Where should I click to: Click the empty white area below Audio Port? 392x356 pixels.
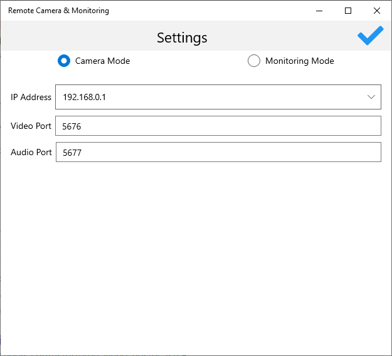pos(194,250)
